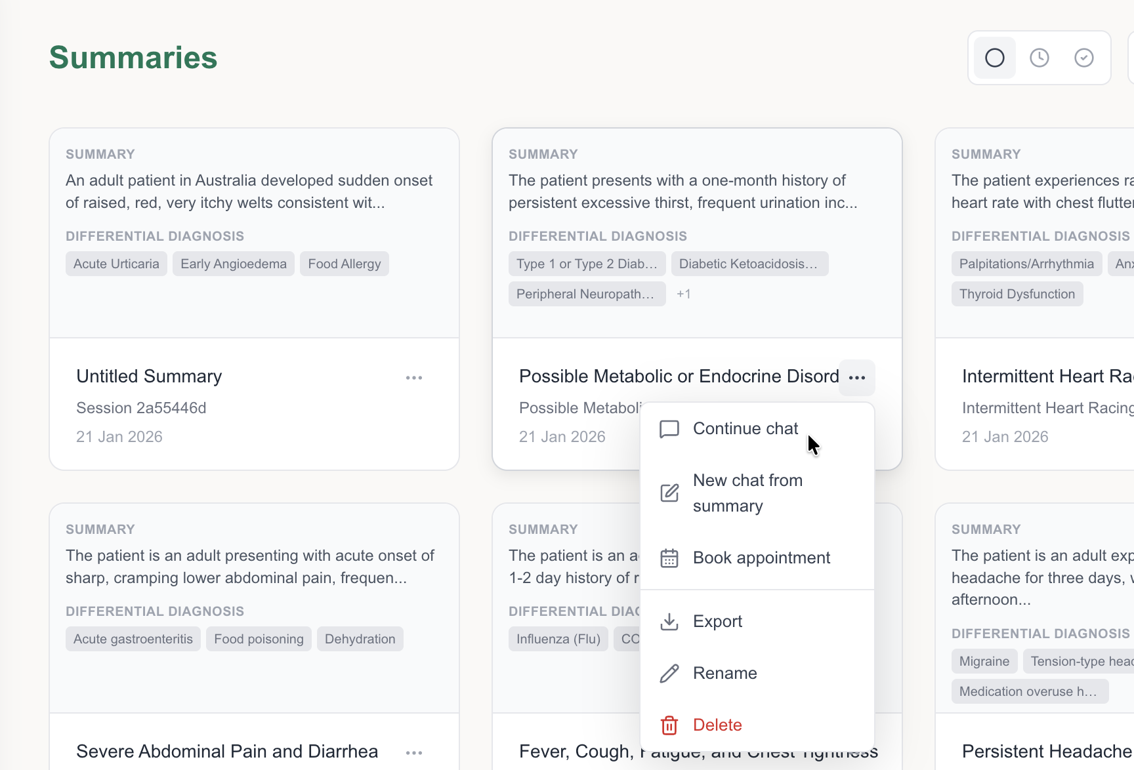Image resolution: width=1134 pixels, height=770 pixels.
Task: Open the Intermittent Heart Racing summary card
Action: point(1047,376)
